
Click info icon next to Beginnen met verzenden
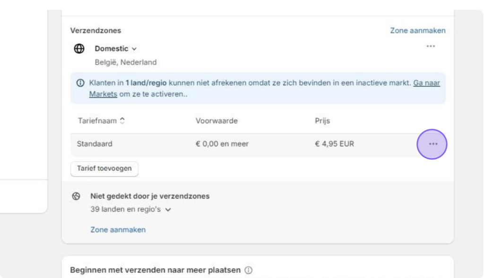(x=248, y=270)
